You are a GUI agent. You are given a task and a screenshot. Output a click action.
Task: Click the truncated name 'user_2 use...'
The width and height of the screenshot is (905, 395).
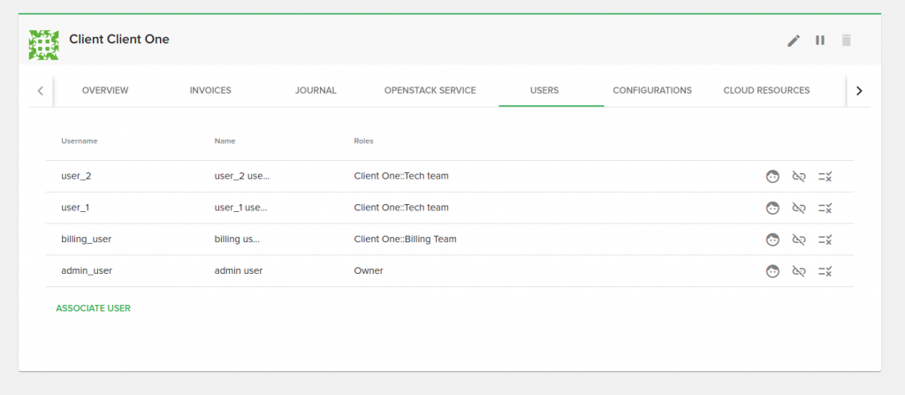pos(242,176)
